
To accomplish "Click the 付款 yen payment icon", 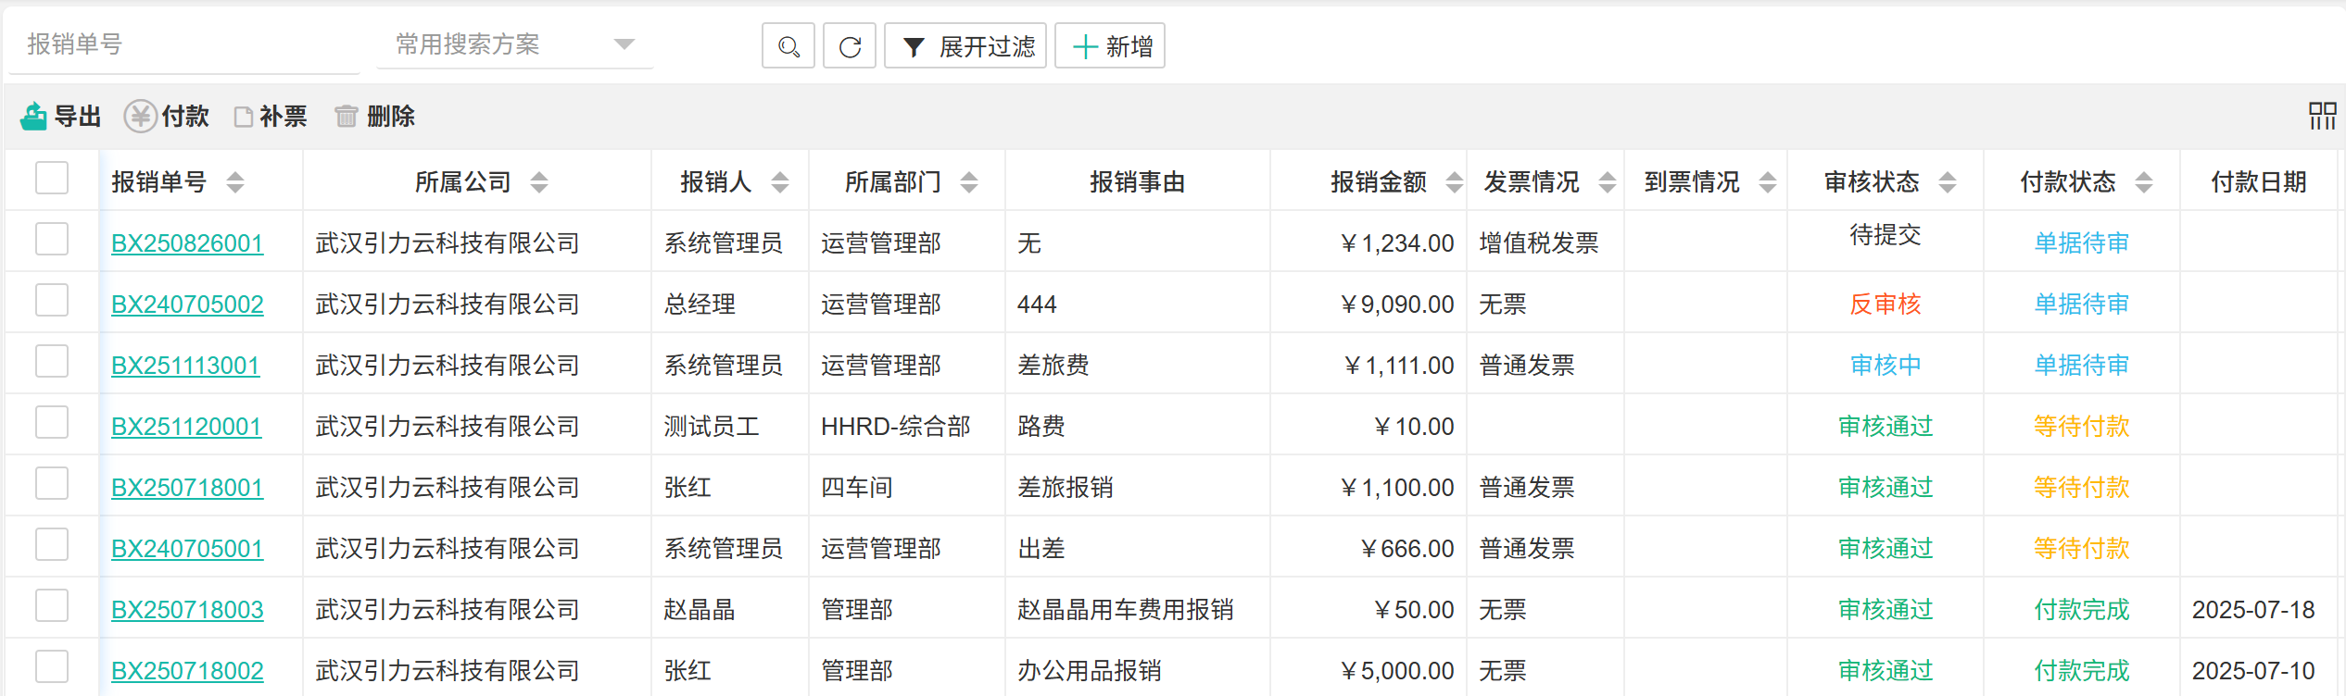I will (140, 117).
